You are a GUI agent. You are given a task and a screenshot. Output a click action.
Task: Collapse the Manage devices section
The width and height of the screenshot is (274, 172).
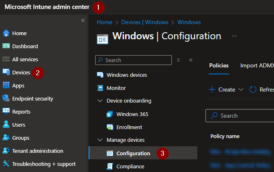[100, 140]
